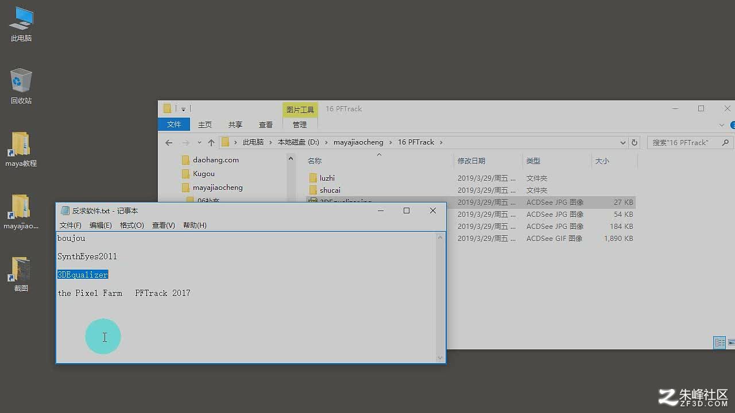Go up one folder level in Explorer
The width and height of the screenshot is (735, 413).
(211, 142)
